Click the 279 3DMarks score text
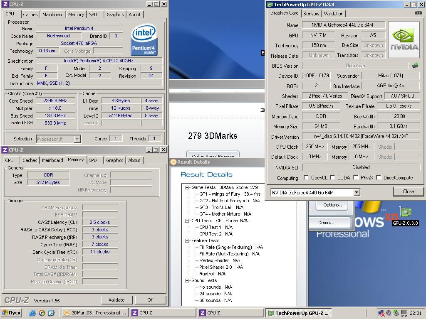 213,136
